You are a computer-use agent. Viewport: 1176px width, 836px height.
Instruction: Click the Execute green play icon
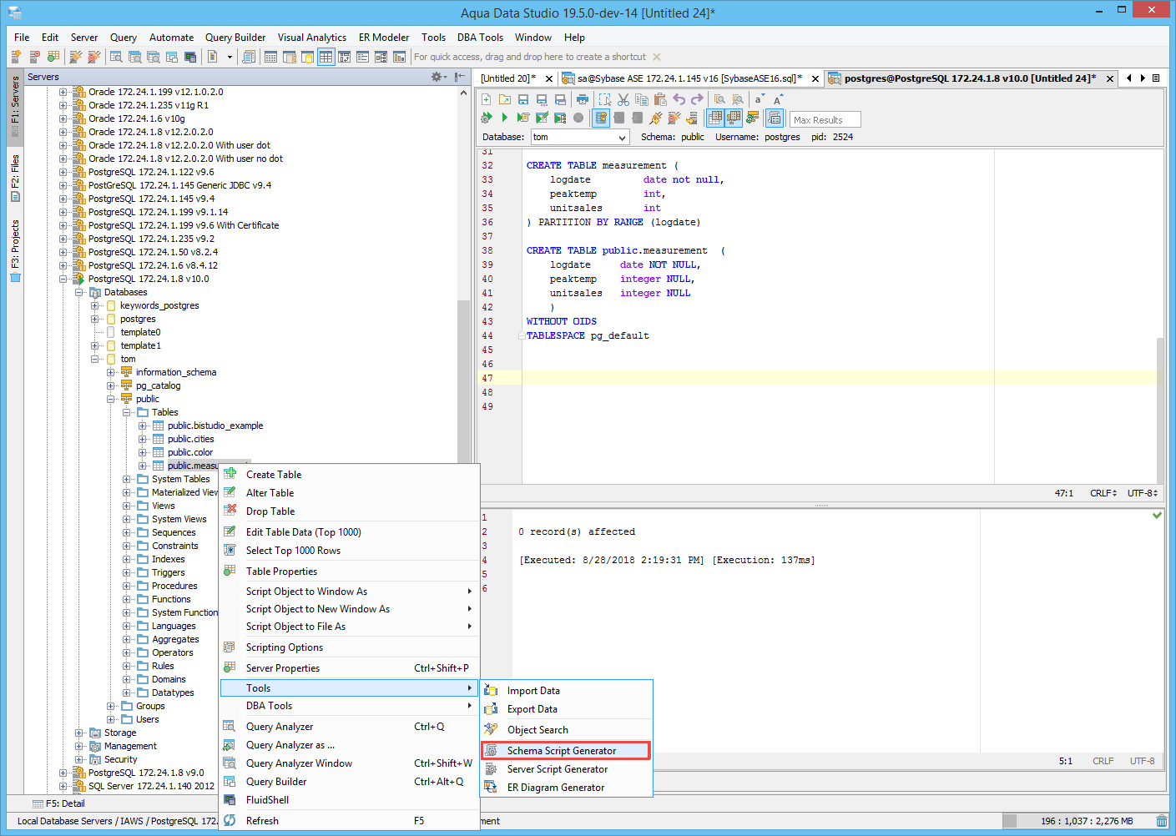click(x=504, y=118)
